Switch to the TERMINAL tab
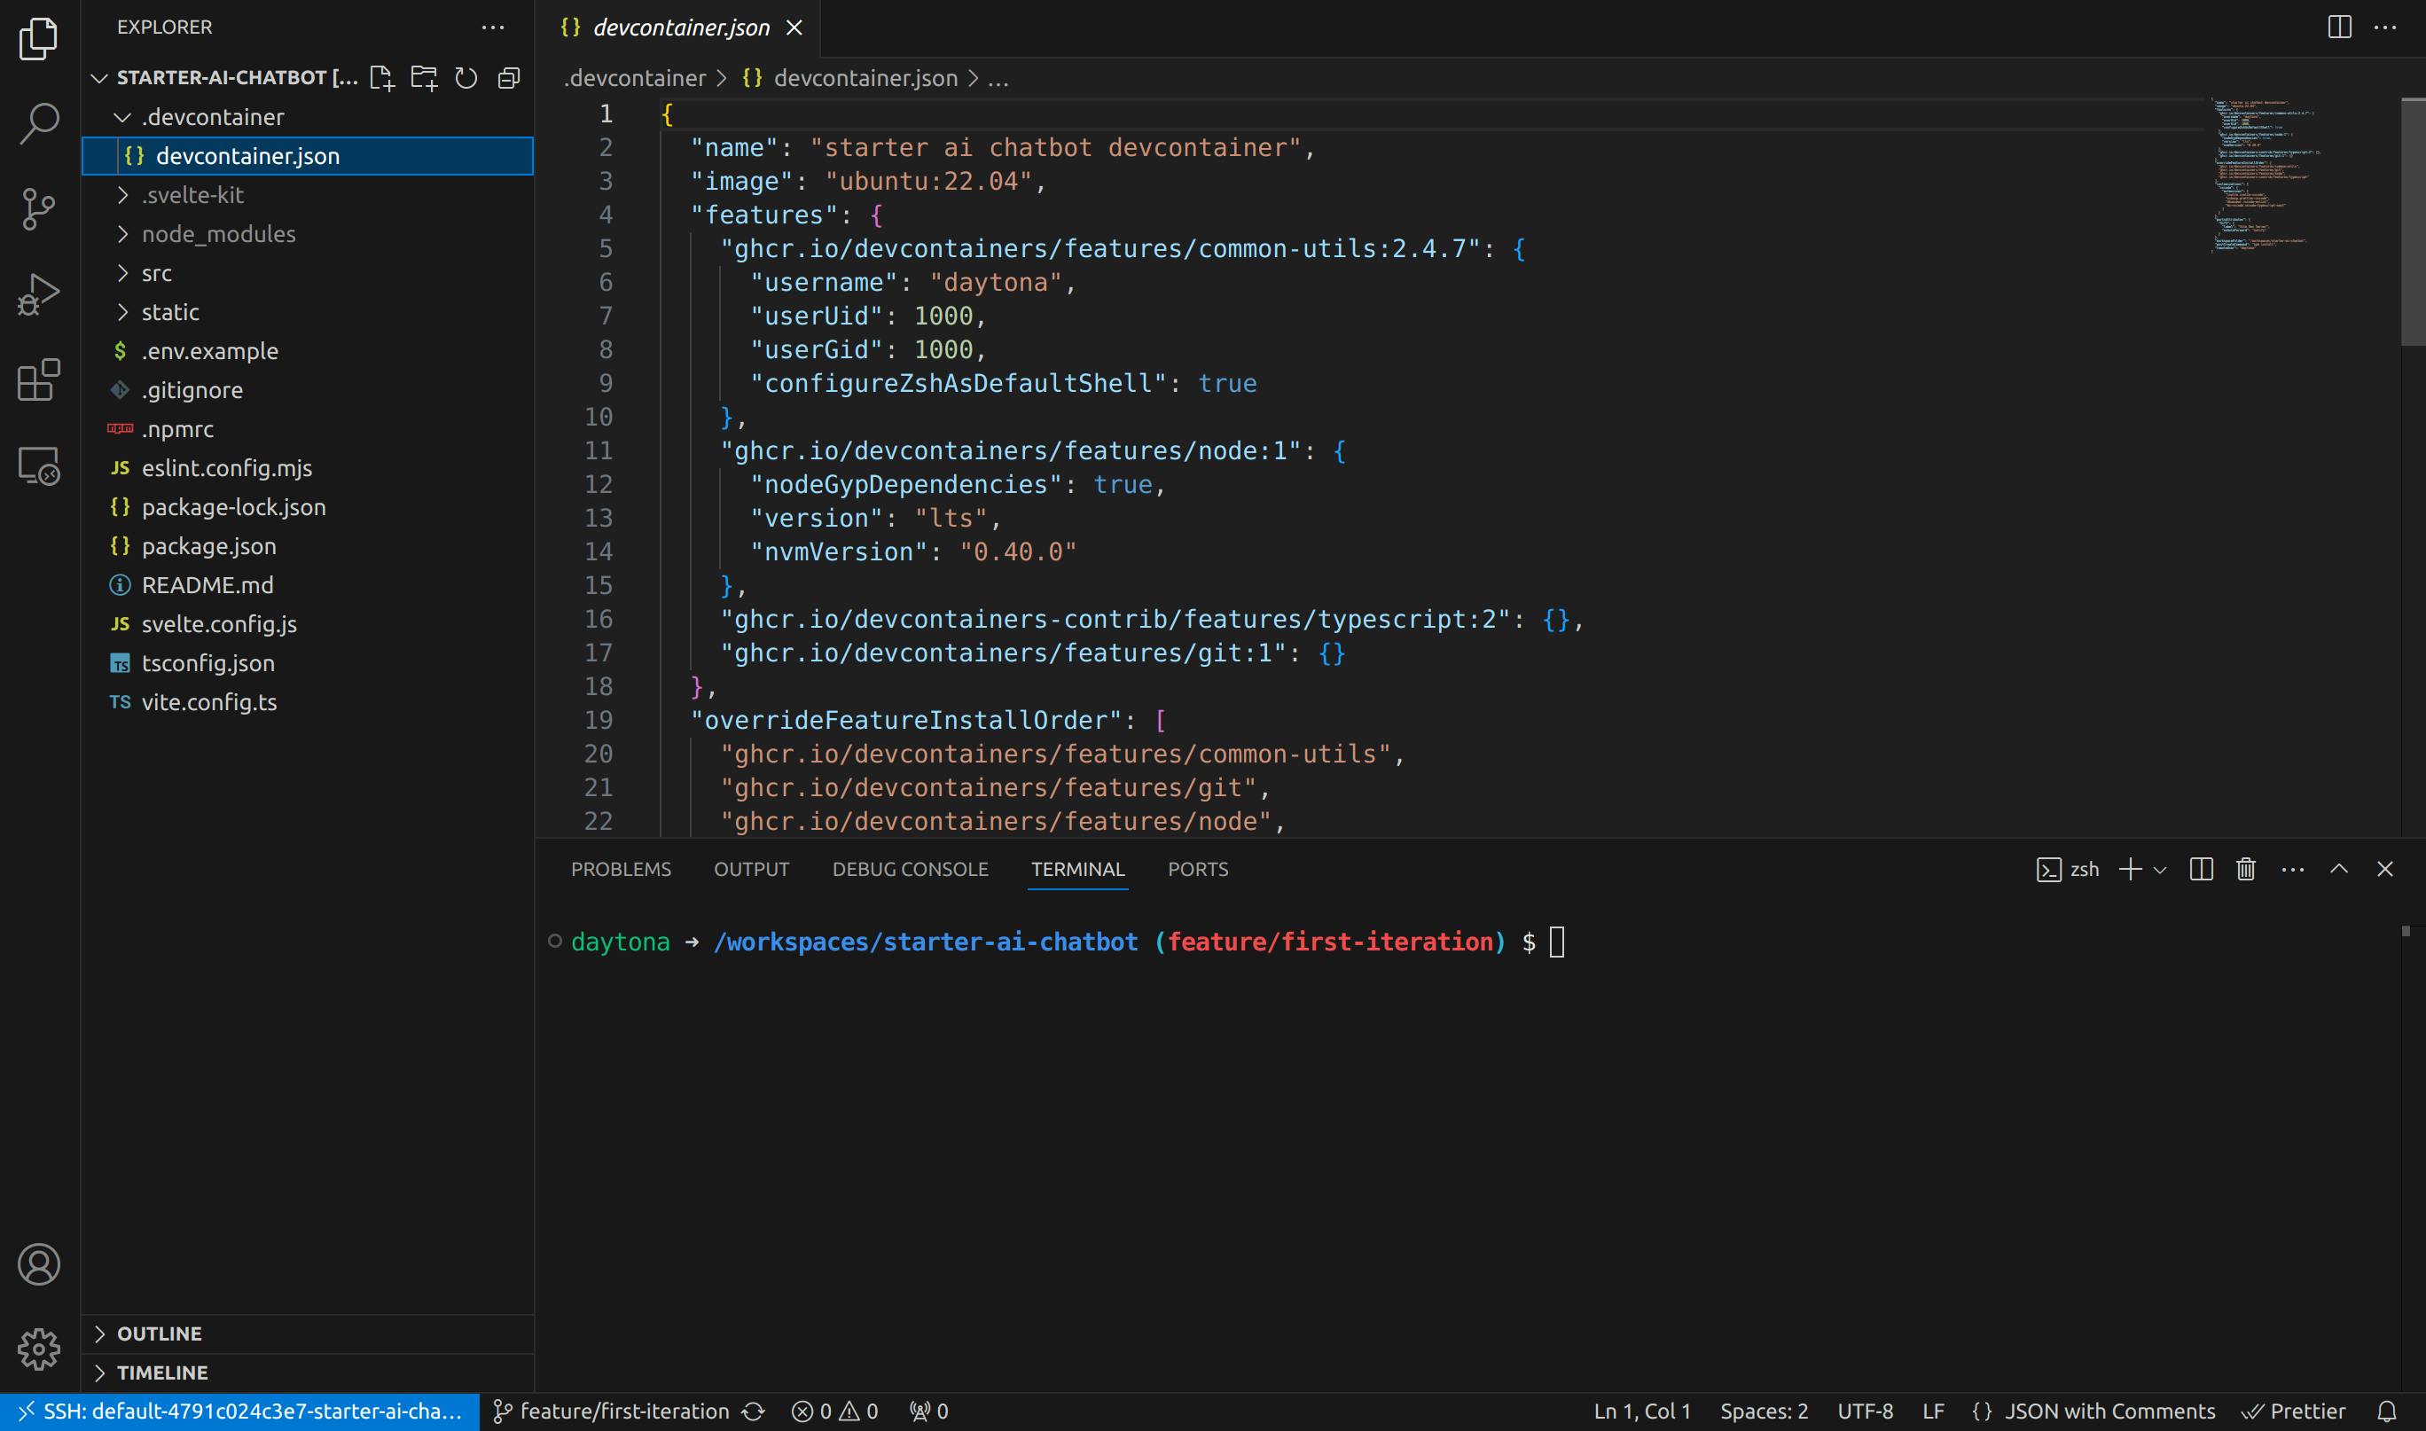This screenshot has height=1431, width=2426. tap(1078, 869)
